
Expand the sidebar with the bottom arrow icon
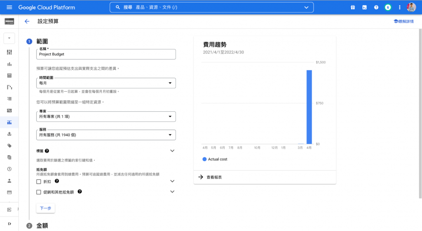pyautogui.click(x=9, y=224)
